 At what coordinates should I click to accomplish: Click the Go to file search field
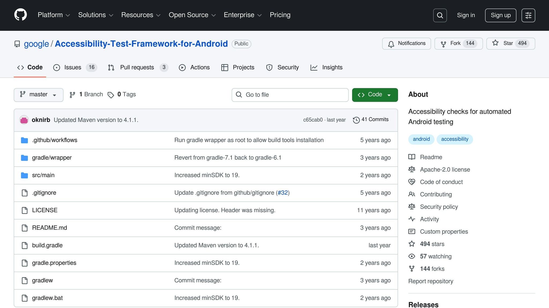coord(290,95)
